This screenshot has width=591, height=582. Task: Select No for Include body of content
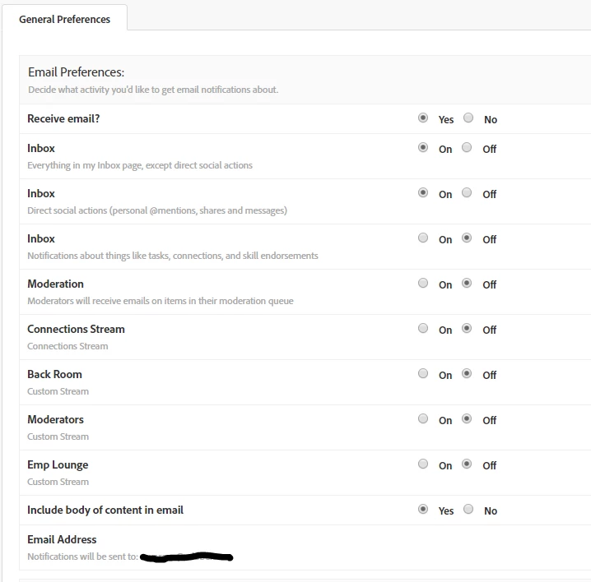point(468,509)
